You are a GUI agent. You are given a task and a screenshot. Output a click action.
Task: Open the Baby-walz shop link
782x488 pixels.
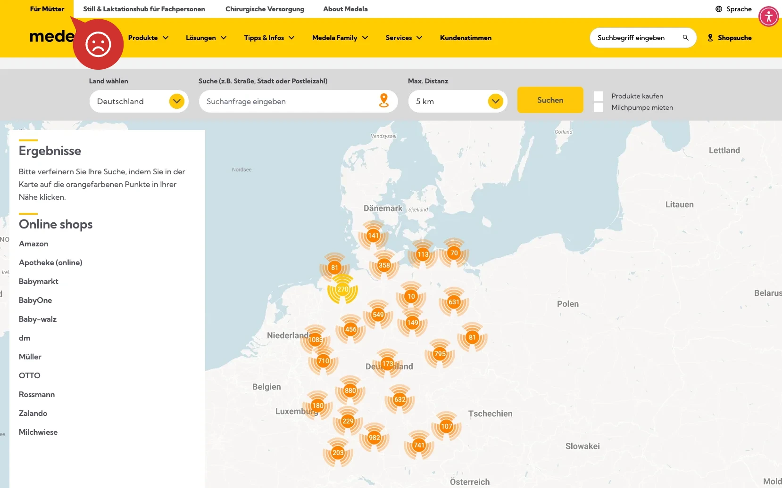tap(38, 319)
